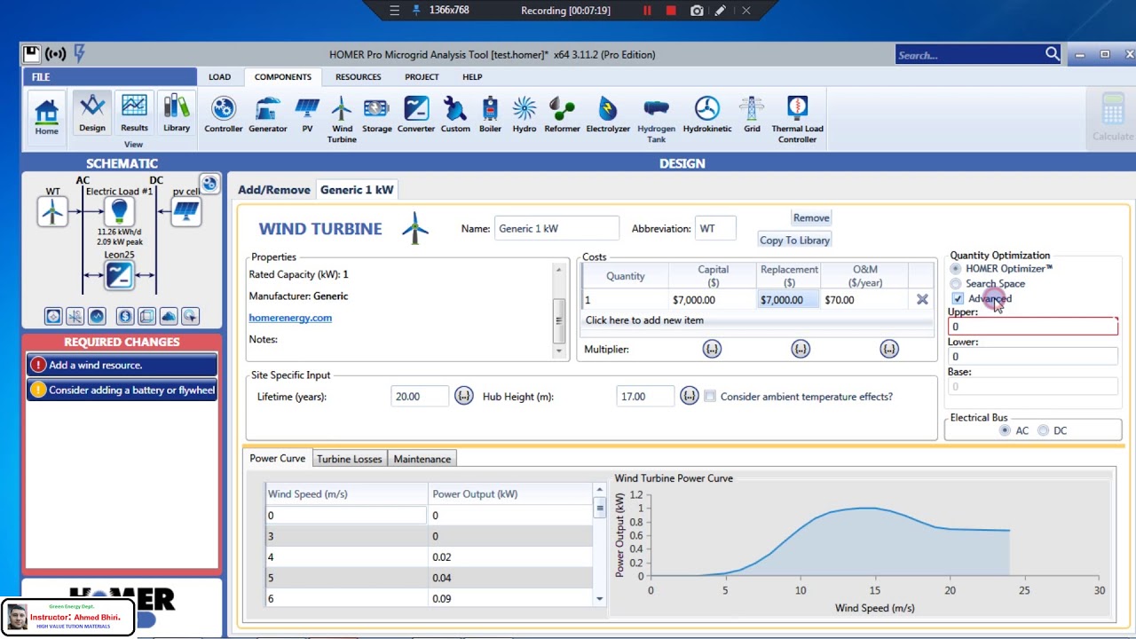Open the Thermal Load Controller

coord(797,120)
